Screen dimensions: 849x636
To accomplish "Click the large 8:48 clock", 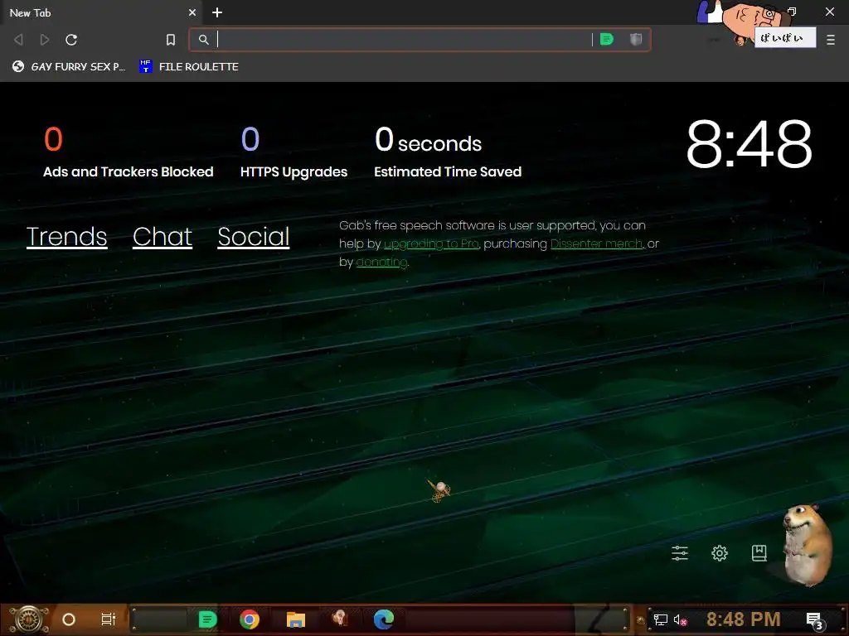I will coord(749,144).
